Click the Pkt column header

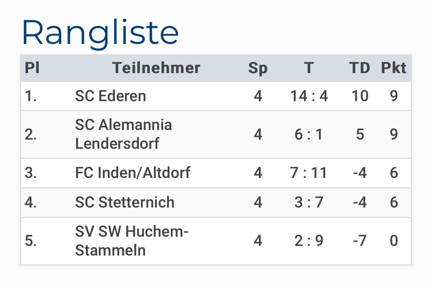click(394, 68)
